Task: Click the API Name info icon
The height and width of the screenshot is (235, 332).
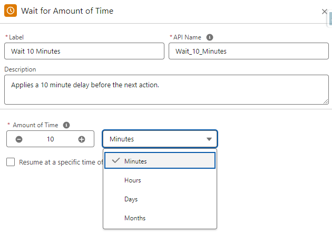Action: point(210,37)
